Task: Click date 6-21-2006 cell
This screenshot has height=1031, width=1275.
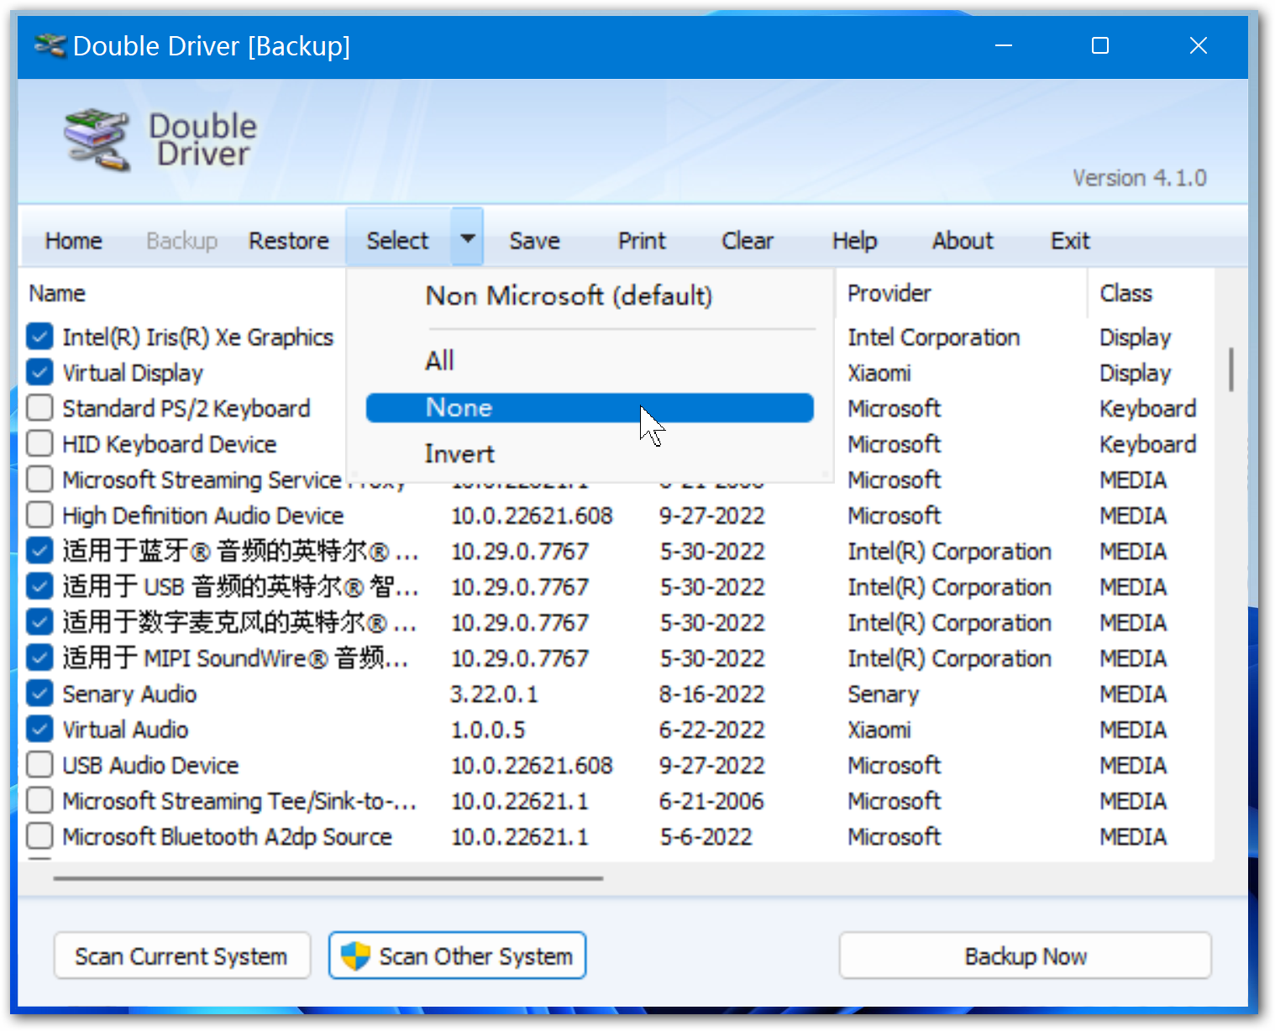Action: coord(711,800)
